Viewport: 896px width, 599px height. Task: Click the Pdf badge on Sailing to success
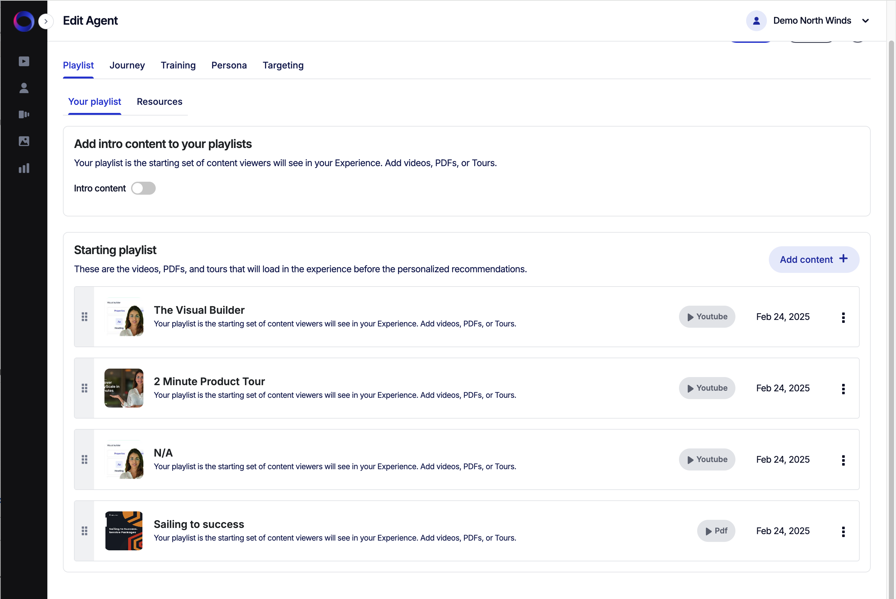point(716,531)
